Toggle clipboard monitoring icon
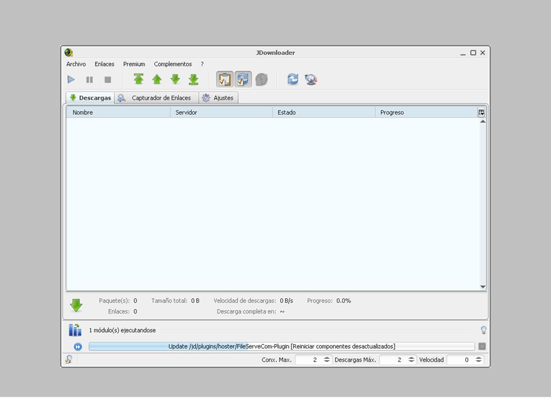 point(224,79)
